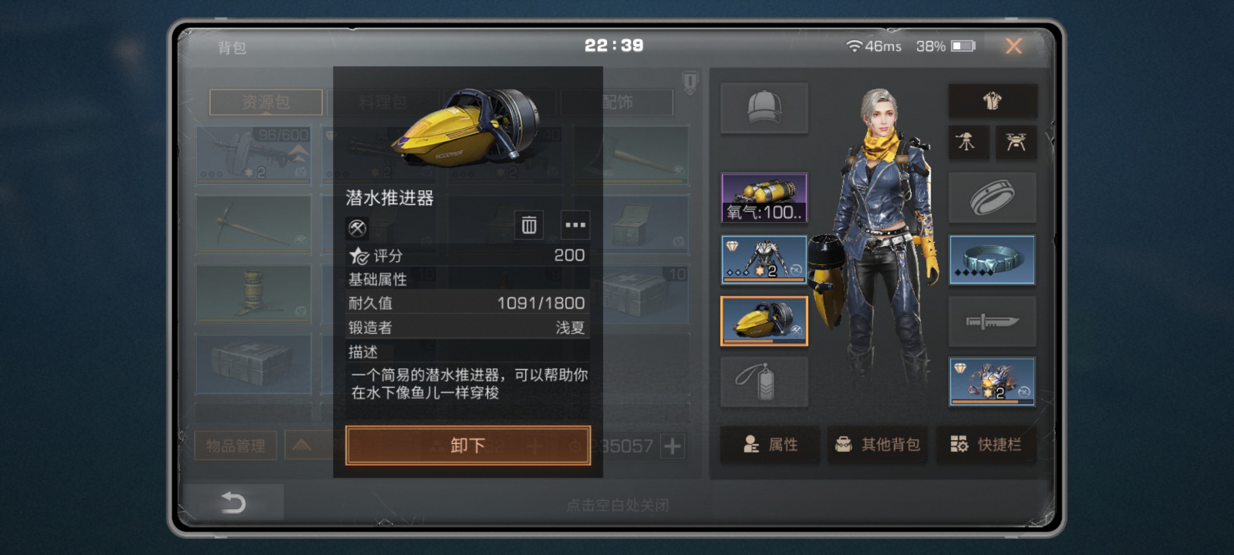Select the turret tripod icon slot

pyautogui.click(x=969, y=141)
